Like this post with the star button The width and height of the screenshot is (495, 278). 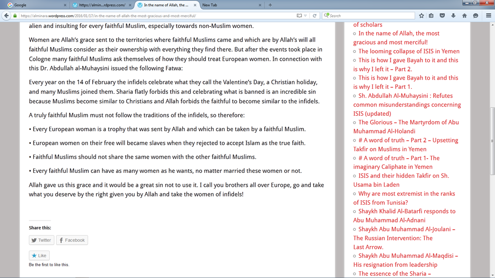pyautogui.click(x=39, y=256)
